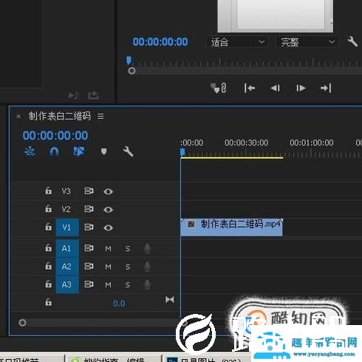Toggle Sync Lock on A3

89,284
